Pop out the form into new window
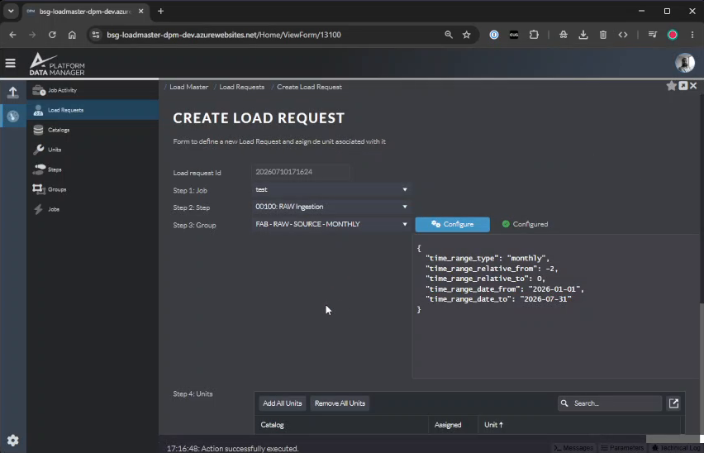The height and width of the screenshot is (453, 704). (x=683, y=86)
